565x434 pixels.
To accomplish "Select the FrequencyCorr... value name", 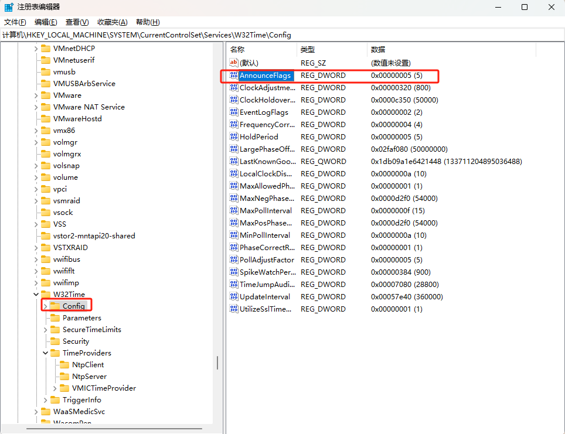I will pos(267,125).
